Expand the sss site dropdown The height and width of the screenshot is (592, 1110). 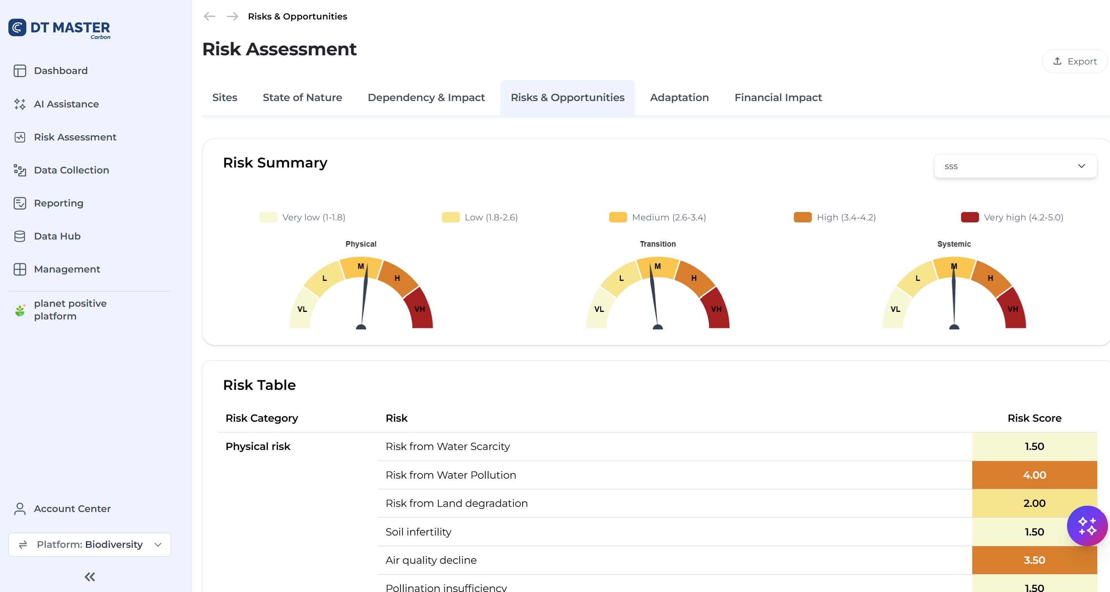(x=1015, y=166)
